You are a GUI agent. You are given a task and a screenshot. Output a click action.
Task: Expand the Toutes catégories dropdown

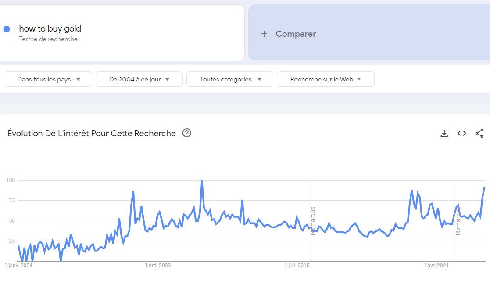230,79
